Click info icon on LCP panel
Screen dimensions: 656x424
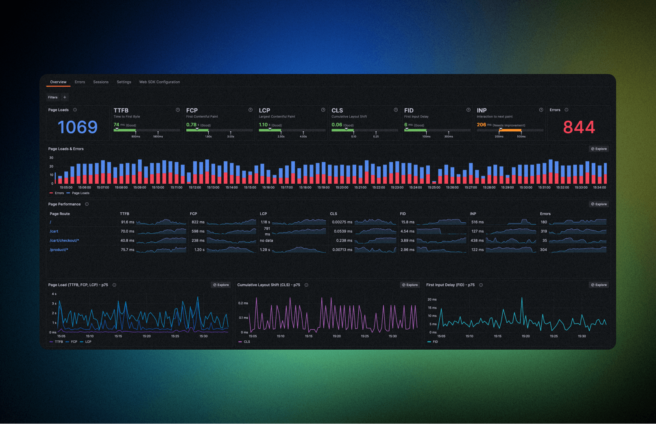click(x=323, y=110)
